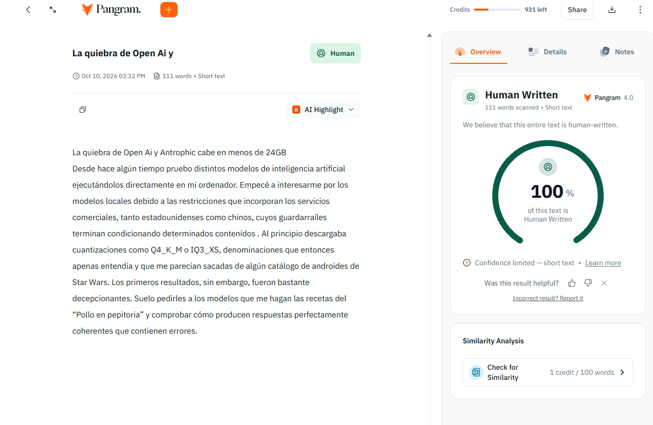Screen dimensions: 653x425
Task: Click the green Human badge
Action: (x=335, y=53)
